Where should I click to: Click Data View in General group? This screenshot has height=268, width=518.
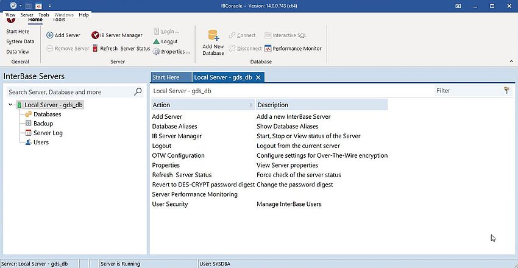click(18, 52)
